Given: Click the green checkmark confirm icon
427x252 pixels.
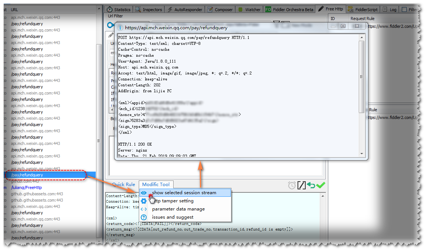Looking at the screenshot, I should coord(321,185).
